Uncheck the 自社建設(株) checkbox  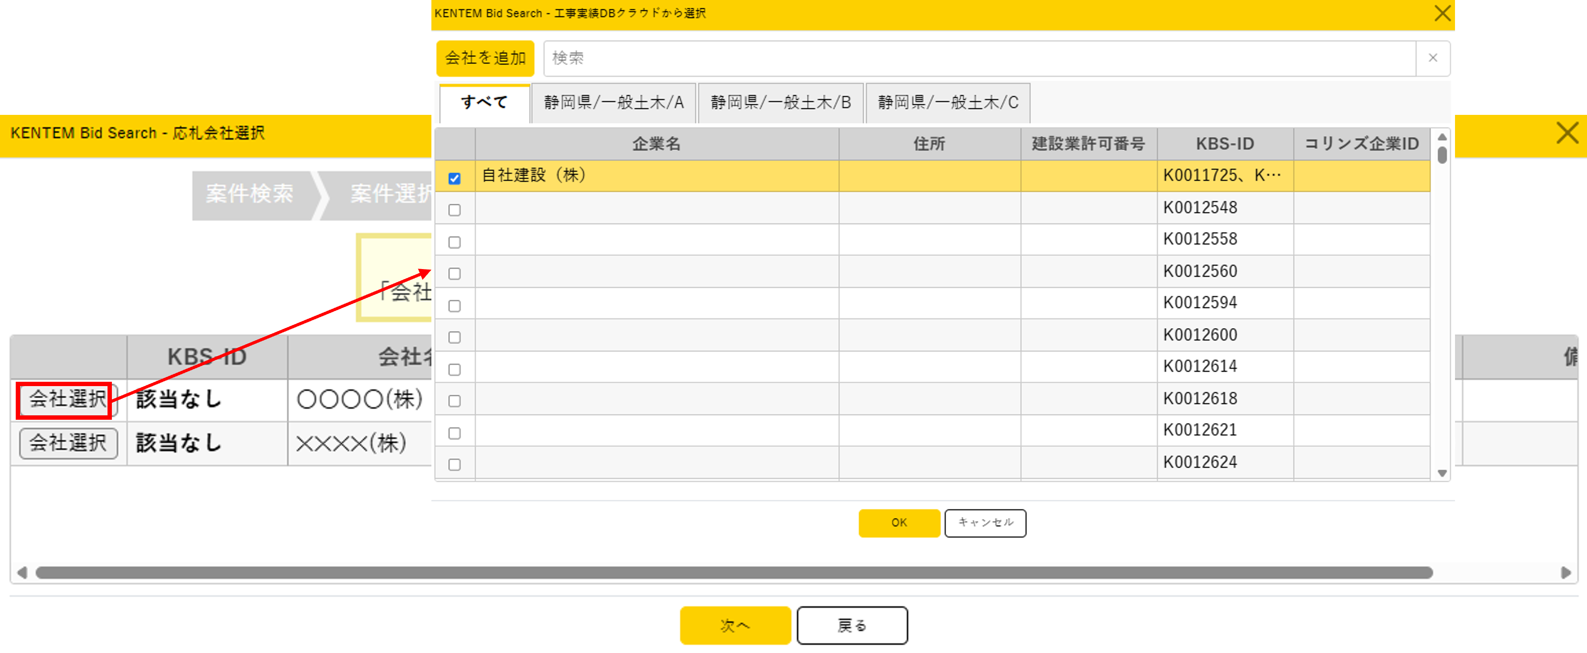click(454, 179)
